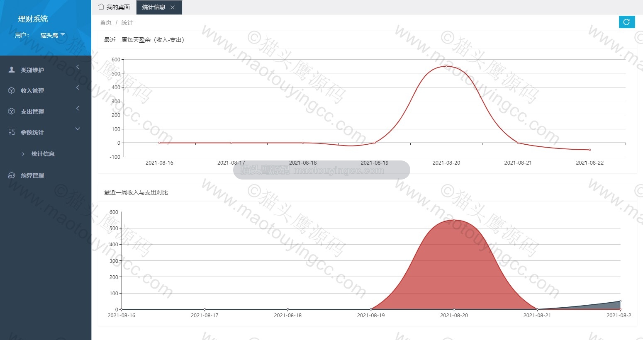
Task: Collapse the 余额统计 chevron
Action: [78, 129]
